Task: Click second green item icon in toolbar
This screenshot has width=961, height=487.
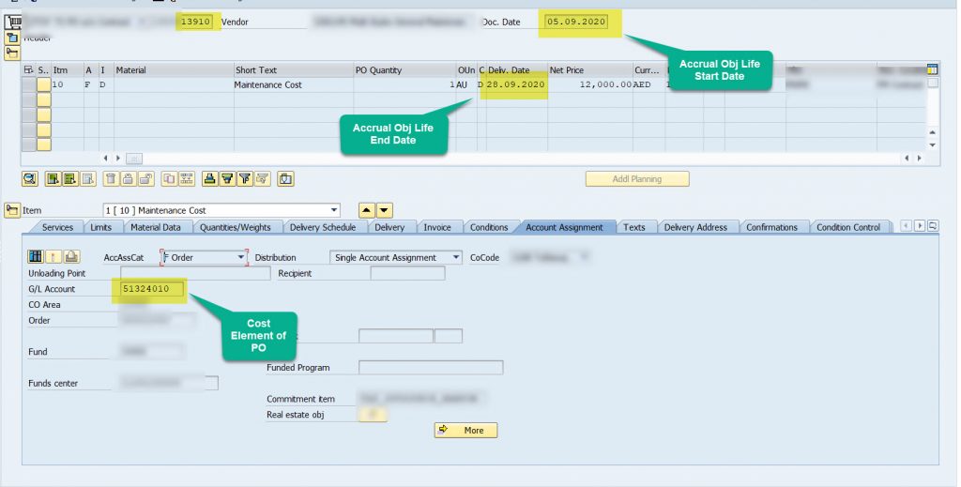Action: (70, 179)
